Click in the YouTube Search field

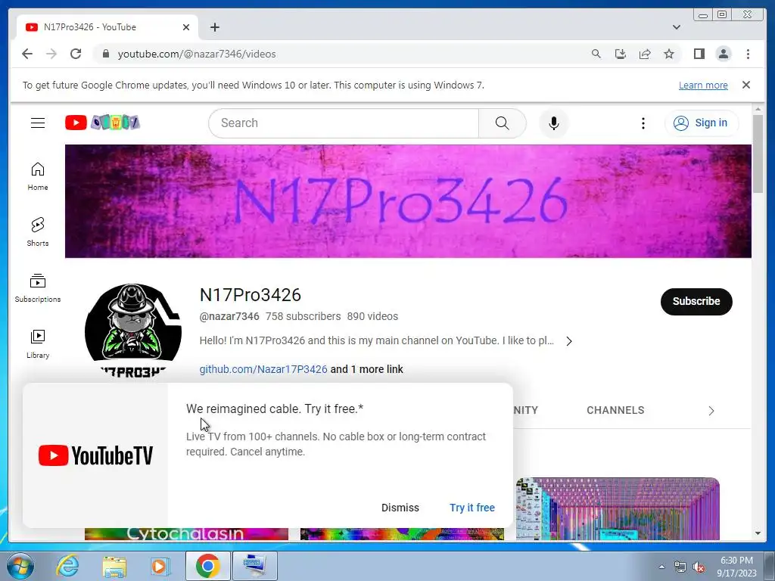344,123
